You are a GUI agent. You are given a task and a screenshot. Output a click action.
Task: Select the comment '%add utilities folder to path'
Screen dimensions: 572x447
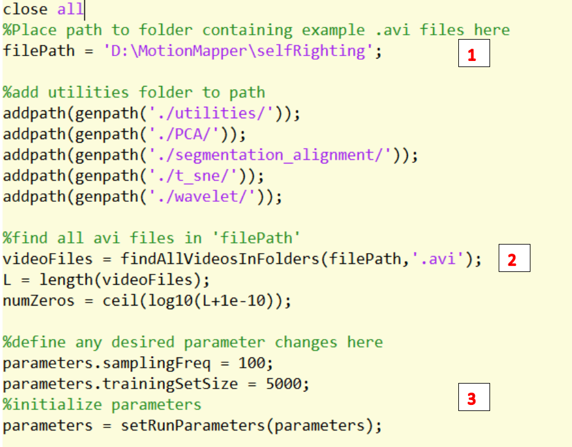[134, 93]
